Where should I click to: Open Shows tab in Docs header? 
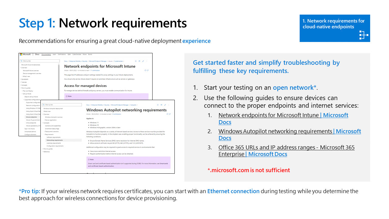[84, 54]
